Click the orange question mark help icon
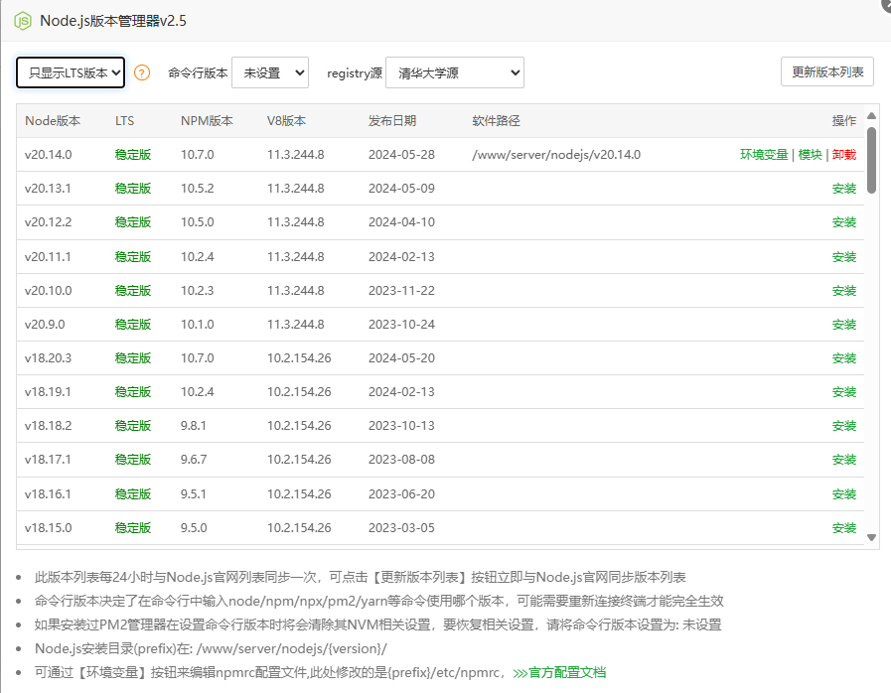891x693 pixels. (141, 72)
